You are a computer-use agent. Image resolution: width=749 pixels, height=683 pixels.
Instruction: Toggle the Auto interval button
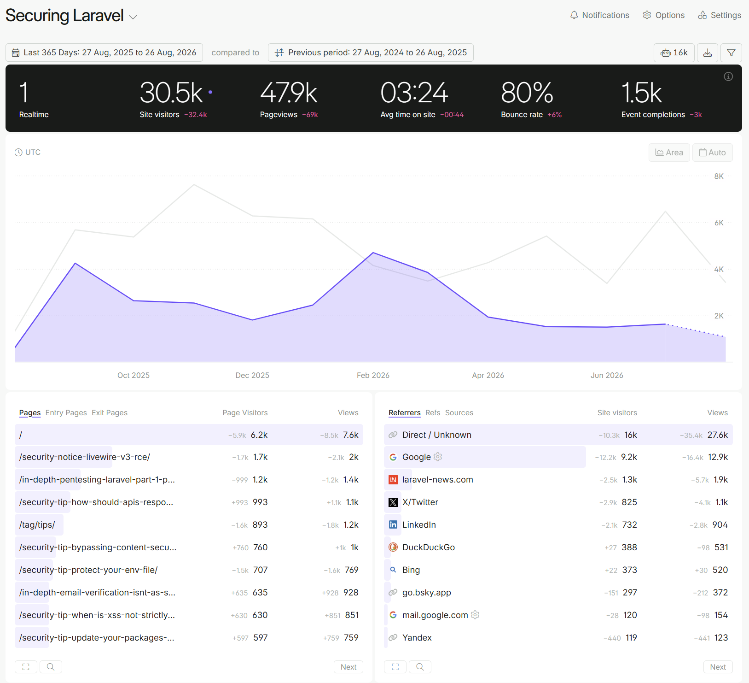coord(713,153)
